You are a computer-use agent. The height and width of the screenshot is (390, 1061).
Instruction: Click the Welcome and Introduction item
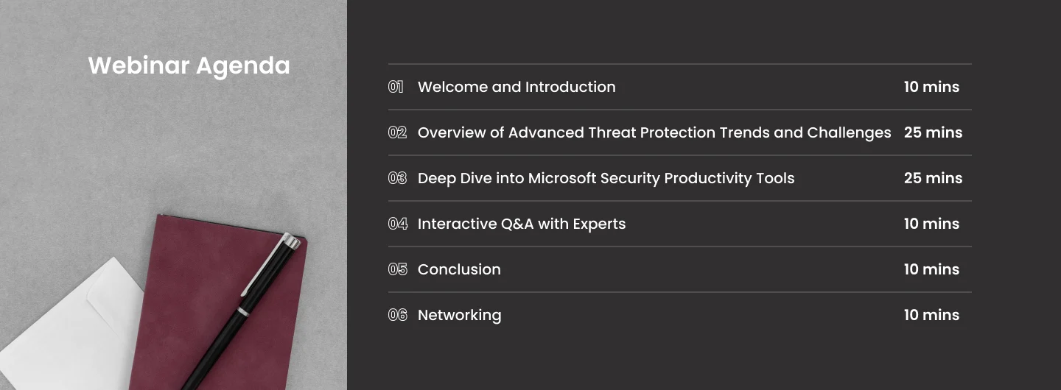coord(517,87)
